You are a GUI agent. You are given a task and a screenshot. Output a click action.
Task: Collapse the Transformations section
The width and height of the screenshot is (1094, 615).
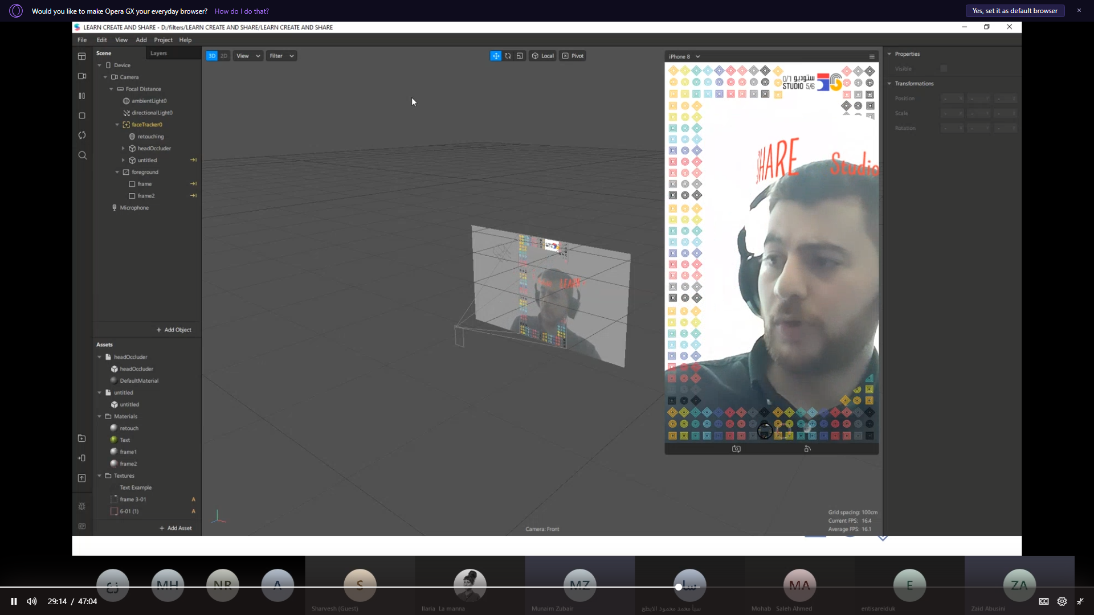889,84
